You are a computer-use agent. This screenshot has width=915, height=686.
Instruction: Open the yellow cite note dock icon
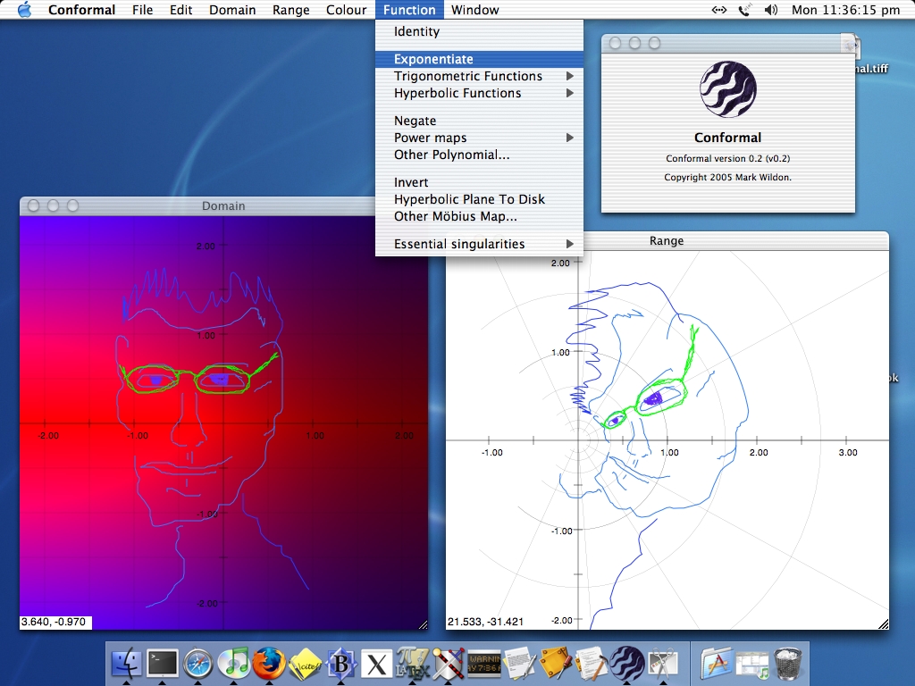point(305,664)
